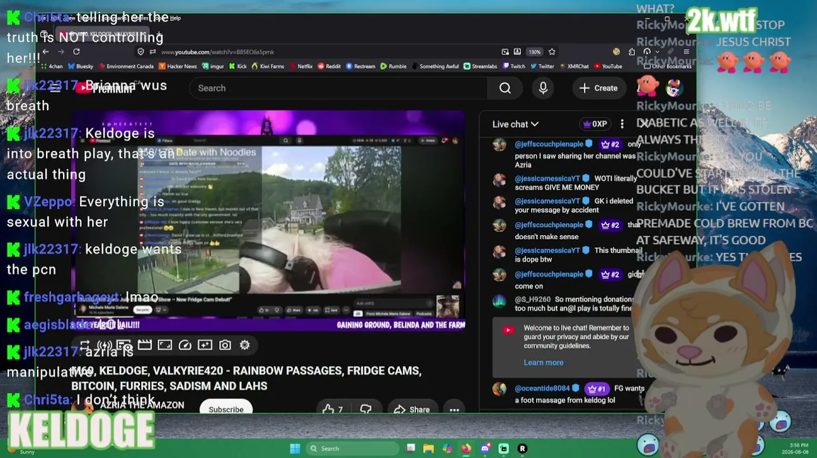Open the browser extensions puzzle icon
This screenshot has height=458, width=817.
[x=632, y=52]
